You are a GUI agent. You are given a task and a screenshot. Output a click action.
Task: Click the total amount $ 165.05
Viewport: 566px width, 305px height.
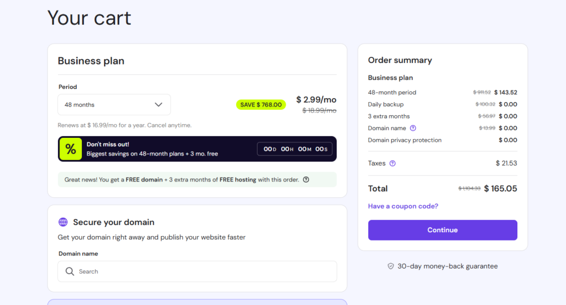(501, 189)
